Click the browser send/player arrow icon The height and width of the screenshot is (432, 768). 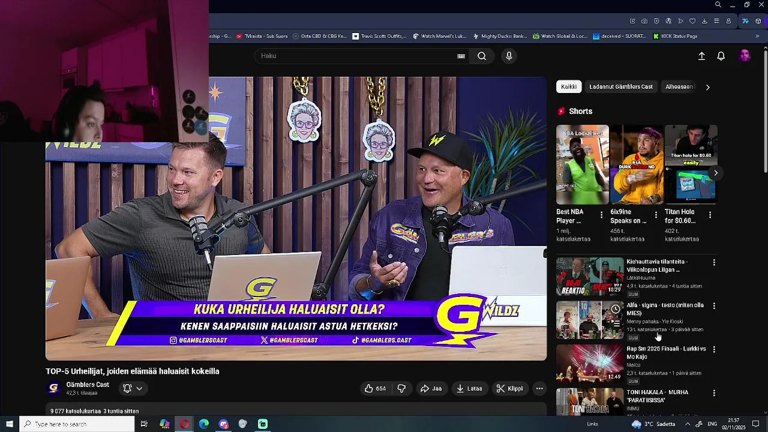pos(680,21)
